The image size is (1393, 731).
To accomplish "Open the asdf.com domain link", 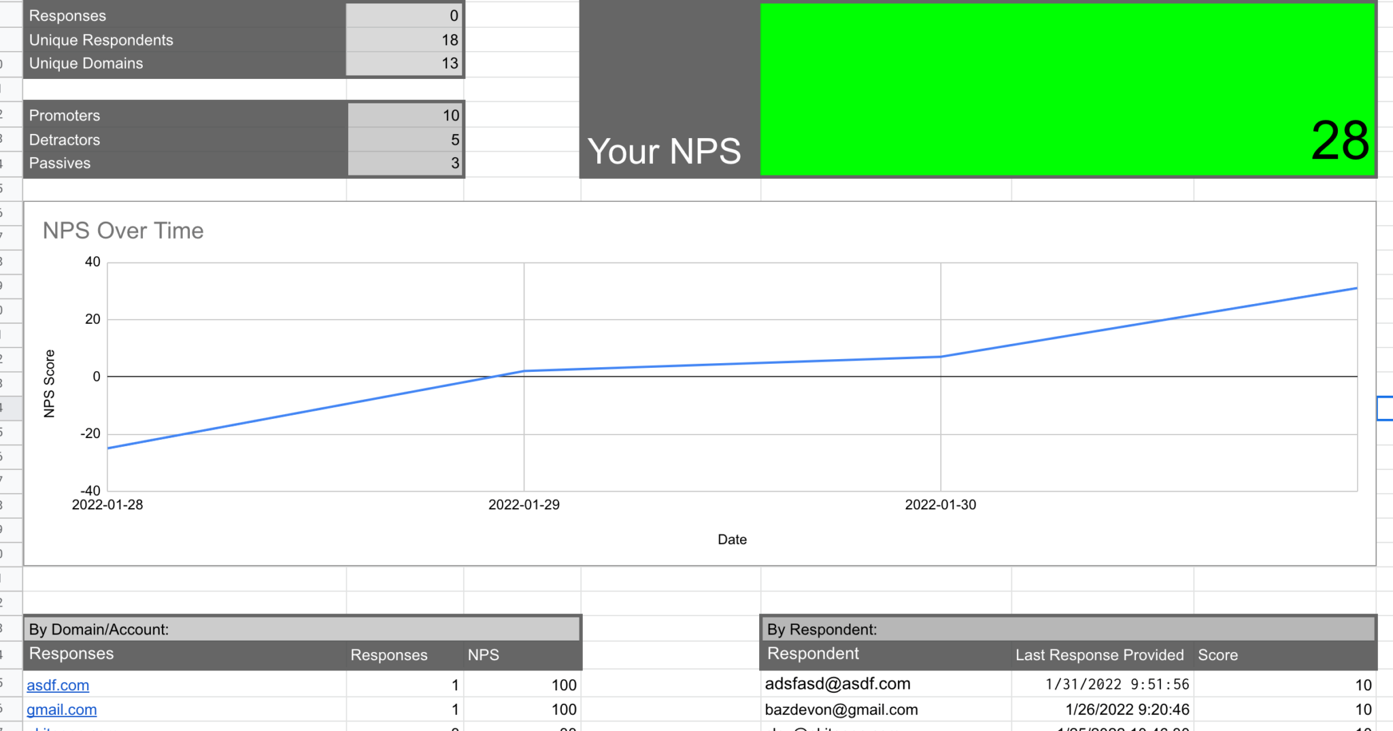I will pyautogui.click(x=57, y=685).
